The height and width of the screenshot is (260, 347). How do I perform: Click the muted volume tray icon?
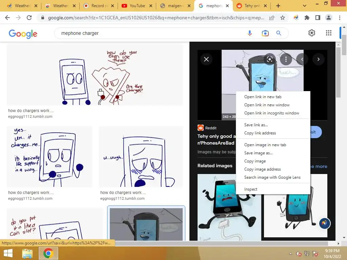(x=299, y=254)
